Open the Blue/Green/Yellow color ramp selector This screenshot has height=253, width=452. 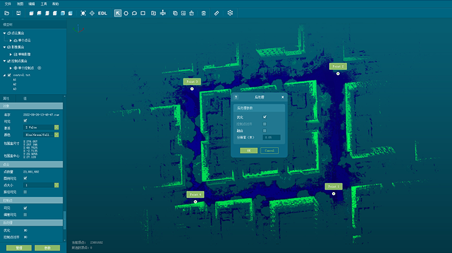(56, 135)
